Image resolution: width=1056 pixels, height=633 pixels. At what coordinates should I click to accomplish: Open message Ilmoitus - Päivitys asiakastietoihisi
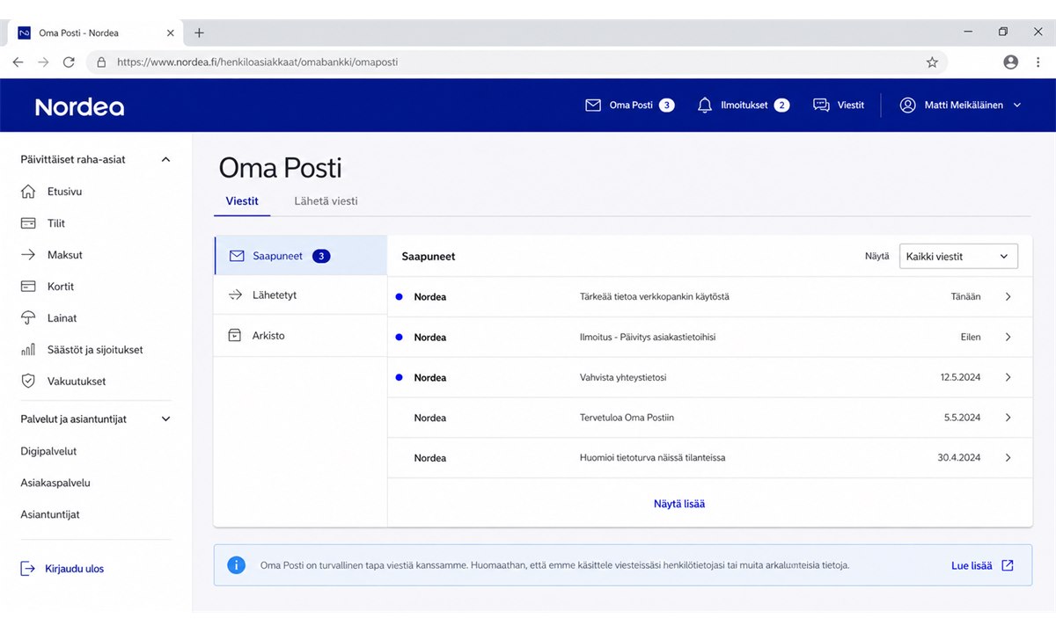(710, 338)
